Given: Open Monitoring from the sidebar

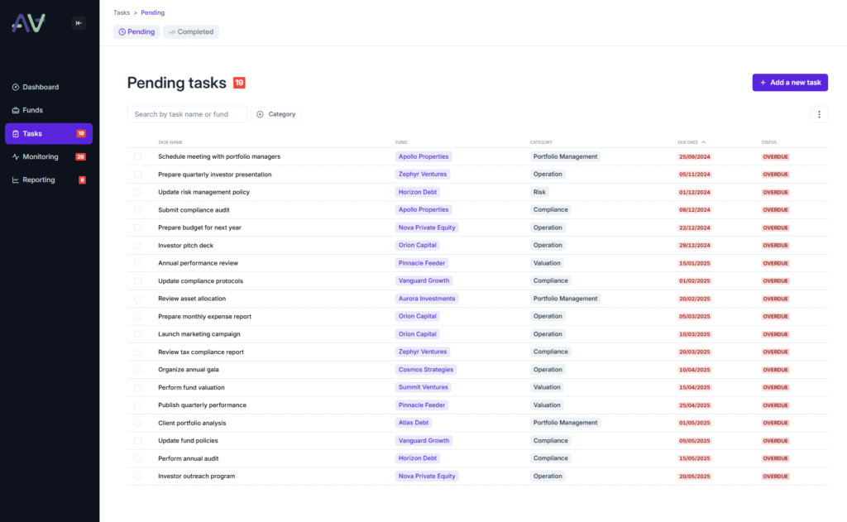Looking at the screenshot, I should coord(40,156).
